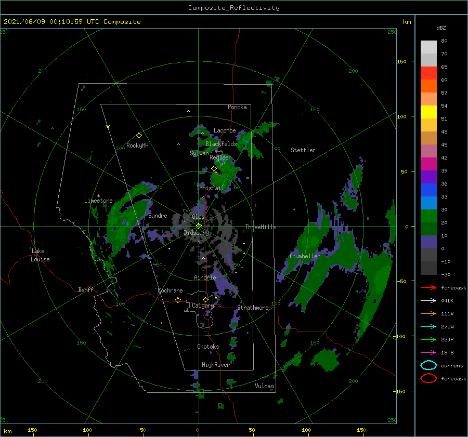
Task: Click the yellow diamond marker above Calgary label
Action: [x=205, y=299]
